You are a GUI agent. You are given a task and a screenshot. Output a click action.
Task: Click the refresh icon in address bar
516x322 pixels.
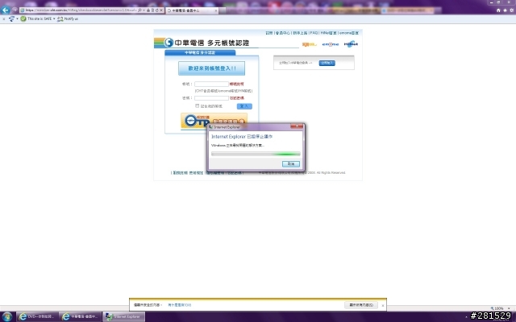pos(157,10)
